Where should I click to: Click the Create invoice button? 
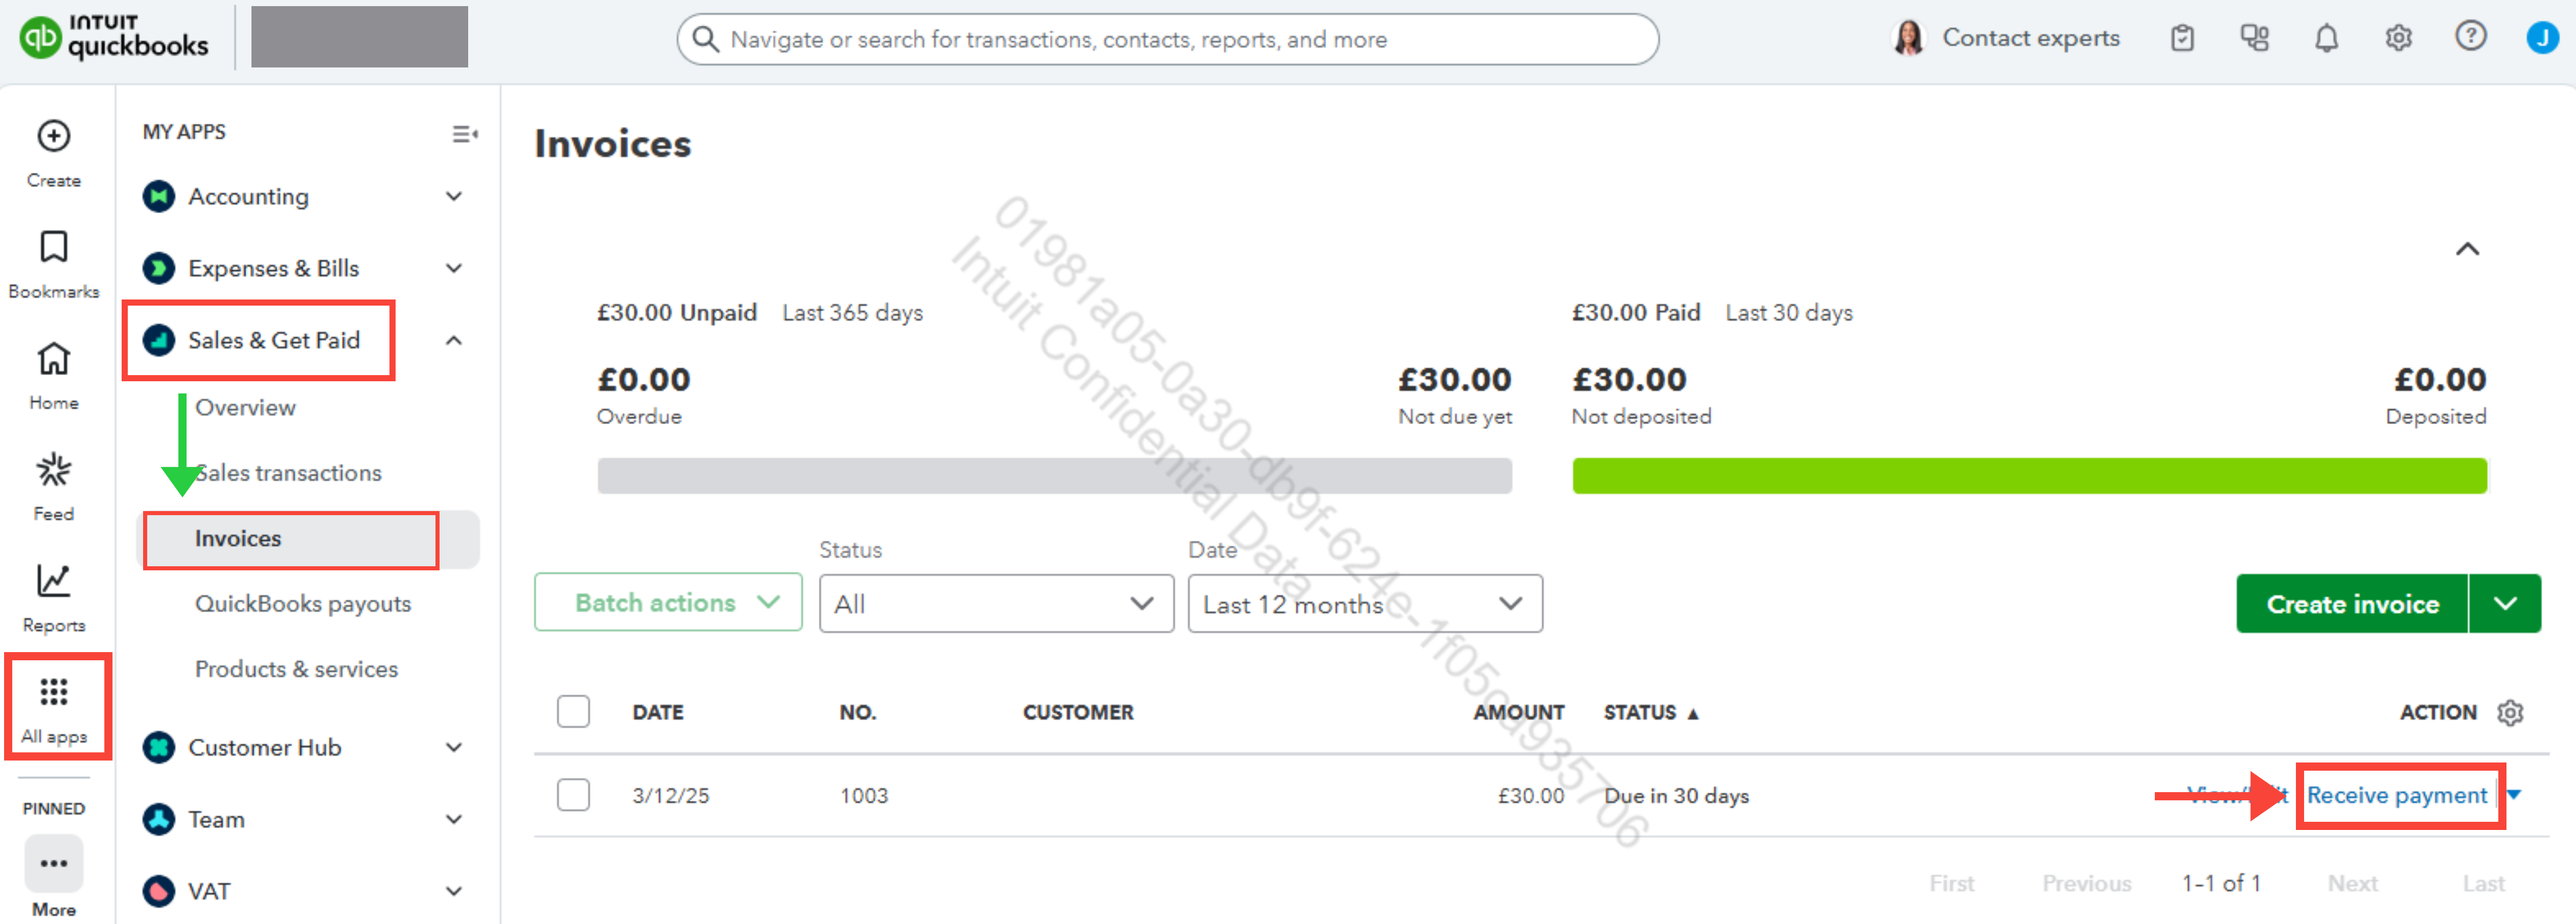coord(2351,604)
